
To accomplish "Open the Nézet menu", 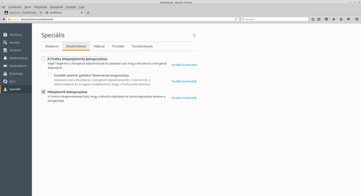I will [x=28, y=7].
